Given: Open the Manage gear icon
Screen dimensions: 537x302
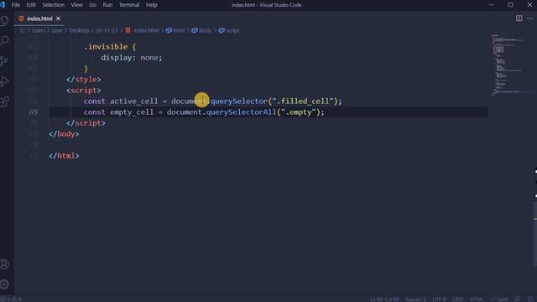Looking at the screenshot, I should [x=4, y=284].
